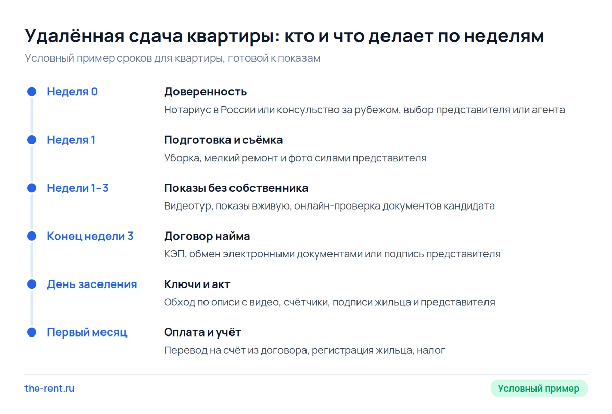612x414 pixels.
Task: Click the green Условный пример badge
Action: [x=539, y=389]
